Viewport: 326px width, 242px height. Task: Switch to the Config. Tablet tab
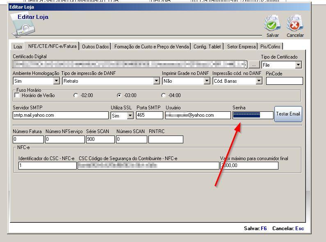(x=207, y=47)
